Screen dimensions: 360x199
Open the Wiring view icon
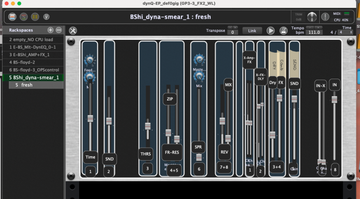(x=24, y=17)
